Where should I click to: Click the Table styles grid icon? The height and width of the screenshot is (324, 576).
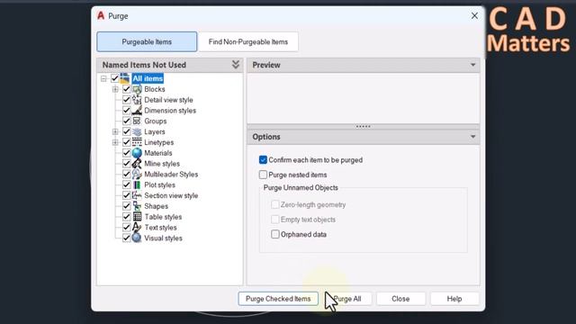coord(137,217)
